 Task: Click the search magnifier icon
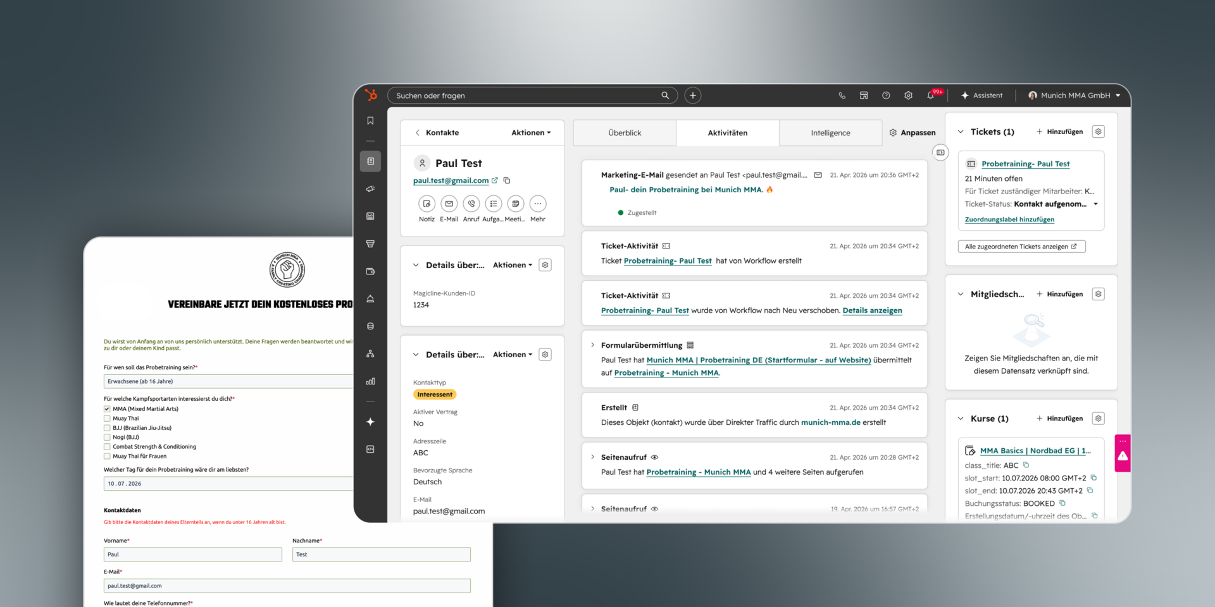click(665, 95)
